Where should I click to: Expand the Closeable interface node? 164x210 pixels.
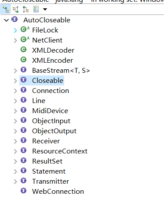click(x=15, y=81)
